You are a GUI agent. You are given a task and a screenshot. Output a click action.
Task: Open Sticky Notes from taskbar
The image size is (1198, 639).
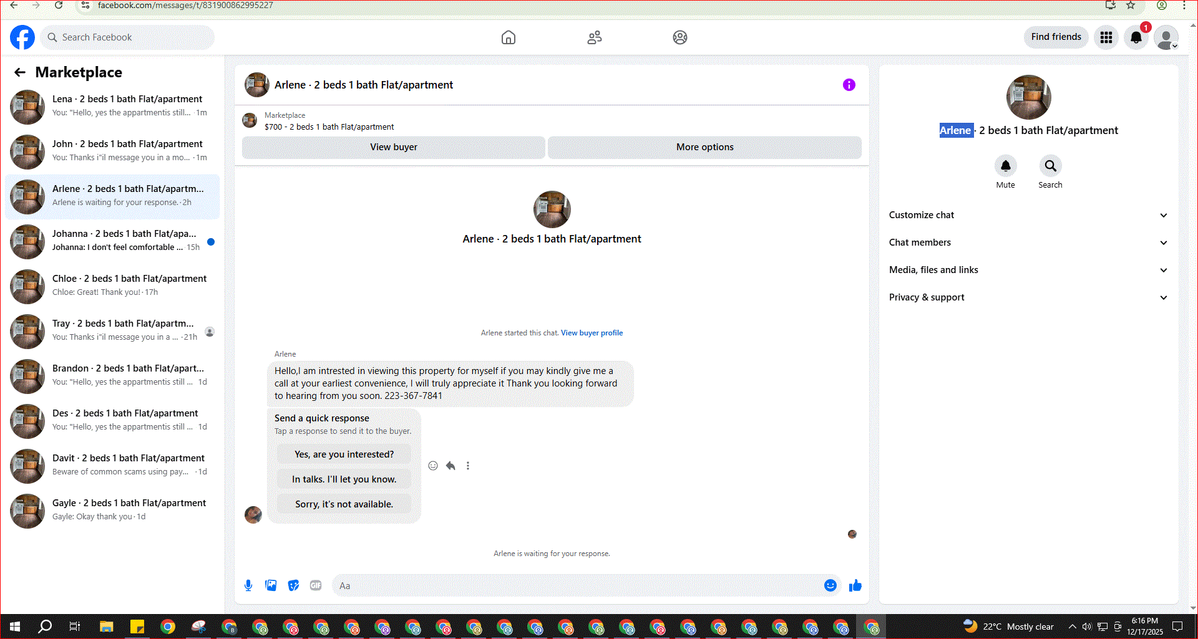[x=137, y=627]
